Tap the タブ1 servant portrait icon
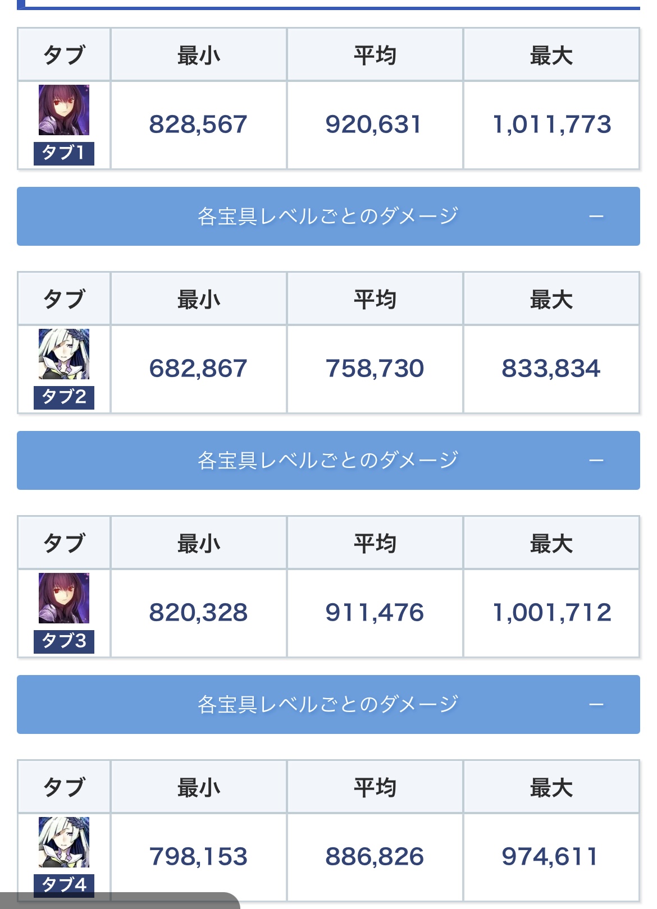The image size is (657, 909). tap(64, 110)
